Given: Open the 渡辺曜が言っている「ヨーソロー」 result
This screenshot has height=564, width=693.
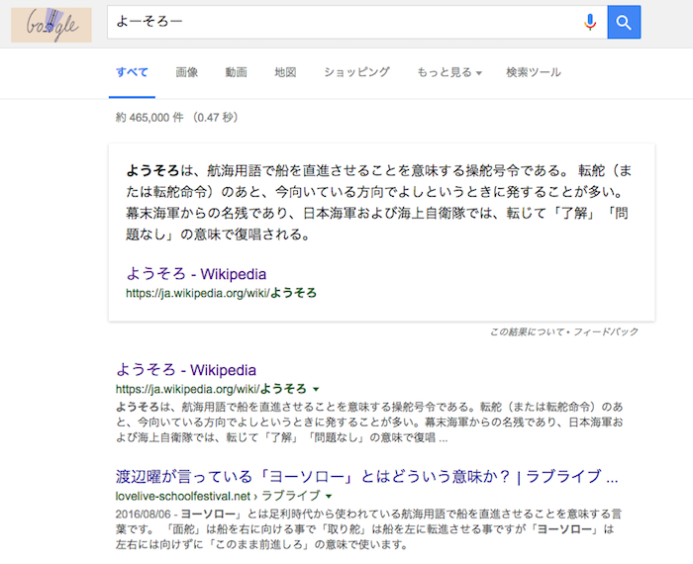Looking at the screenshot, I should pyautogui.click(x=367, y=477).
